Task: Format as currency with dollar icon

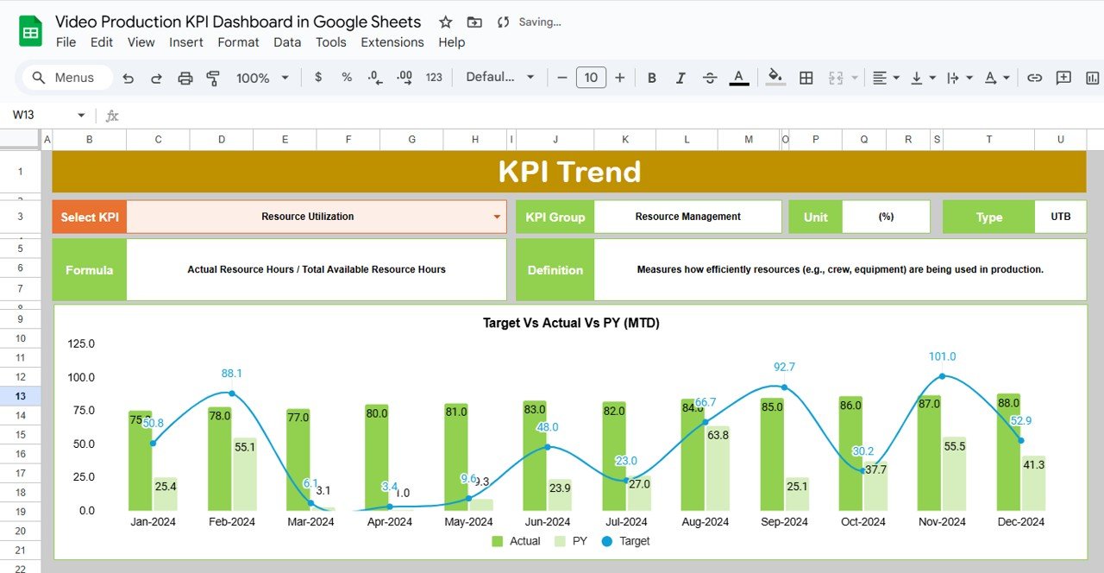Action: click(x=318, y=78)
